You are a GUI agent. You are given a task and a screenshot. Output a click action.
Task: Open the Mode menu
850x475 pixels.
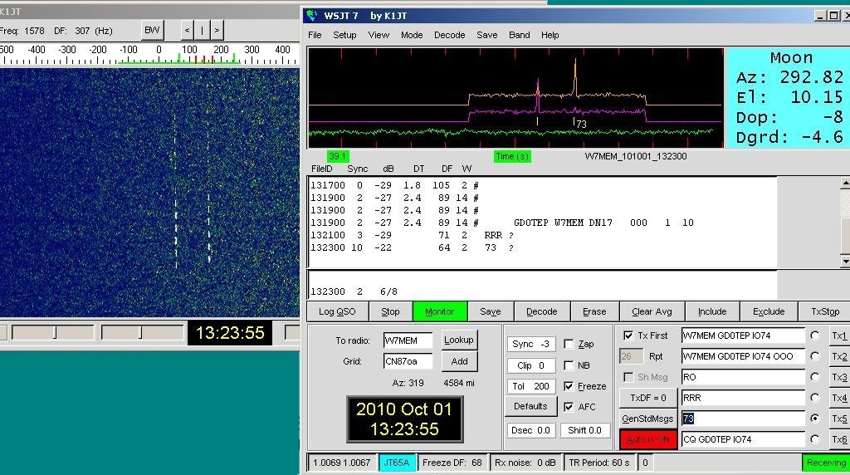pos(412,35)
